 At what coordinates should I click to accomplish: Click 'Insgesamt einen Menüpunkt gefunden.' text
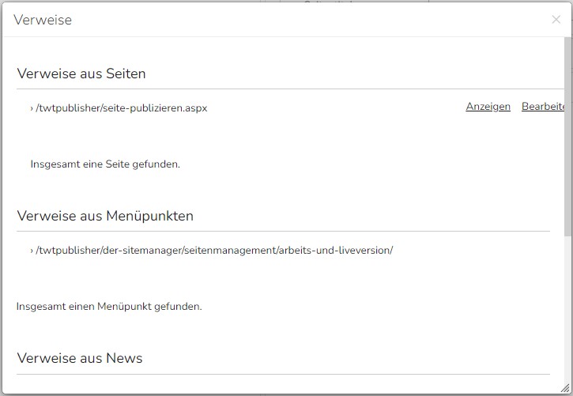click(x=109, y=306)
